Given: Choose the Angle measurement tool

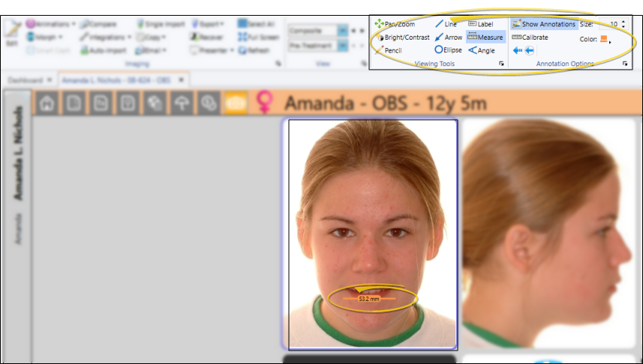Looking at the screenshot, I should [x=482, y=50].
